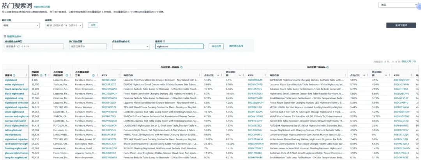Open the first product ASIN column's three-dot menu
Viewport: 421px width, 160px height.
119,75
